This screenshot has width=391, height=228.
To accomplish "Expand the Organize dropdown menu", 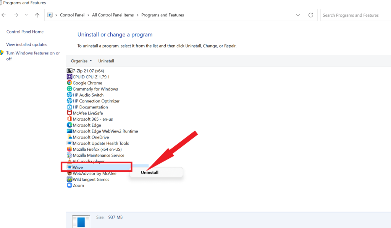I will [x=81, y=61].
